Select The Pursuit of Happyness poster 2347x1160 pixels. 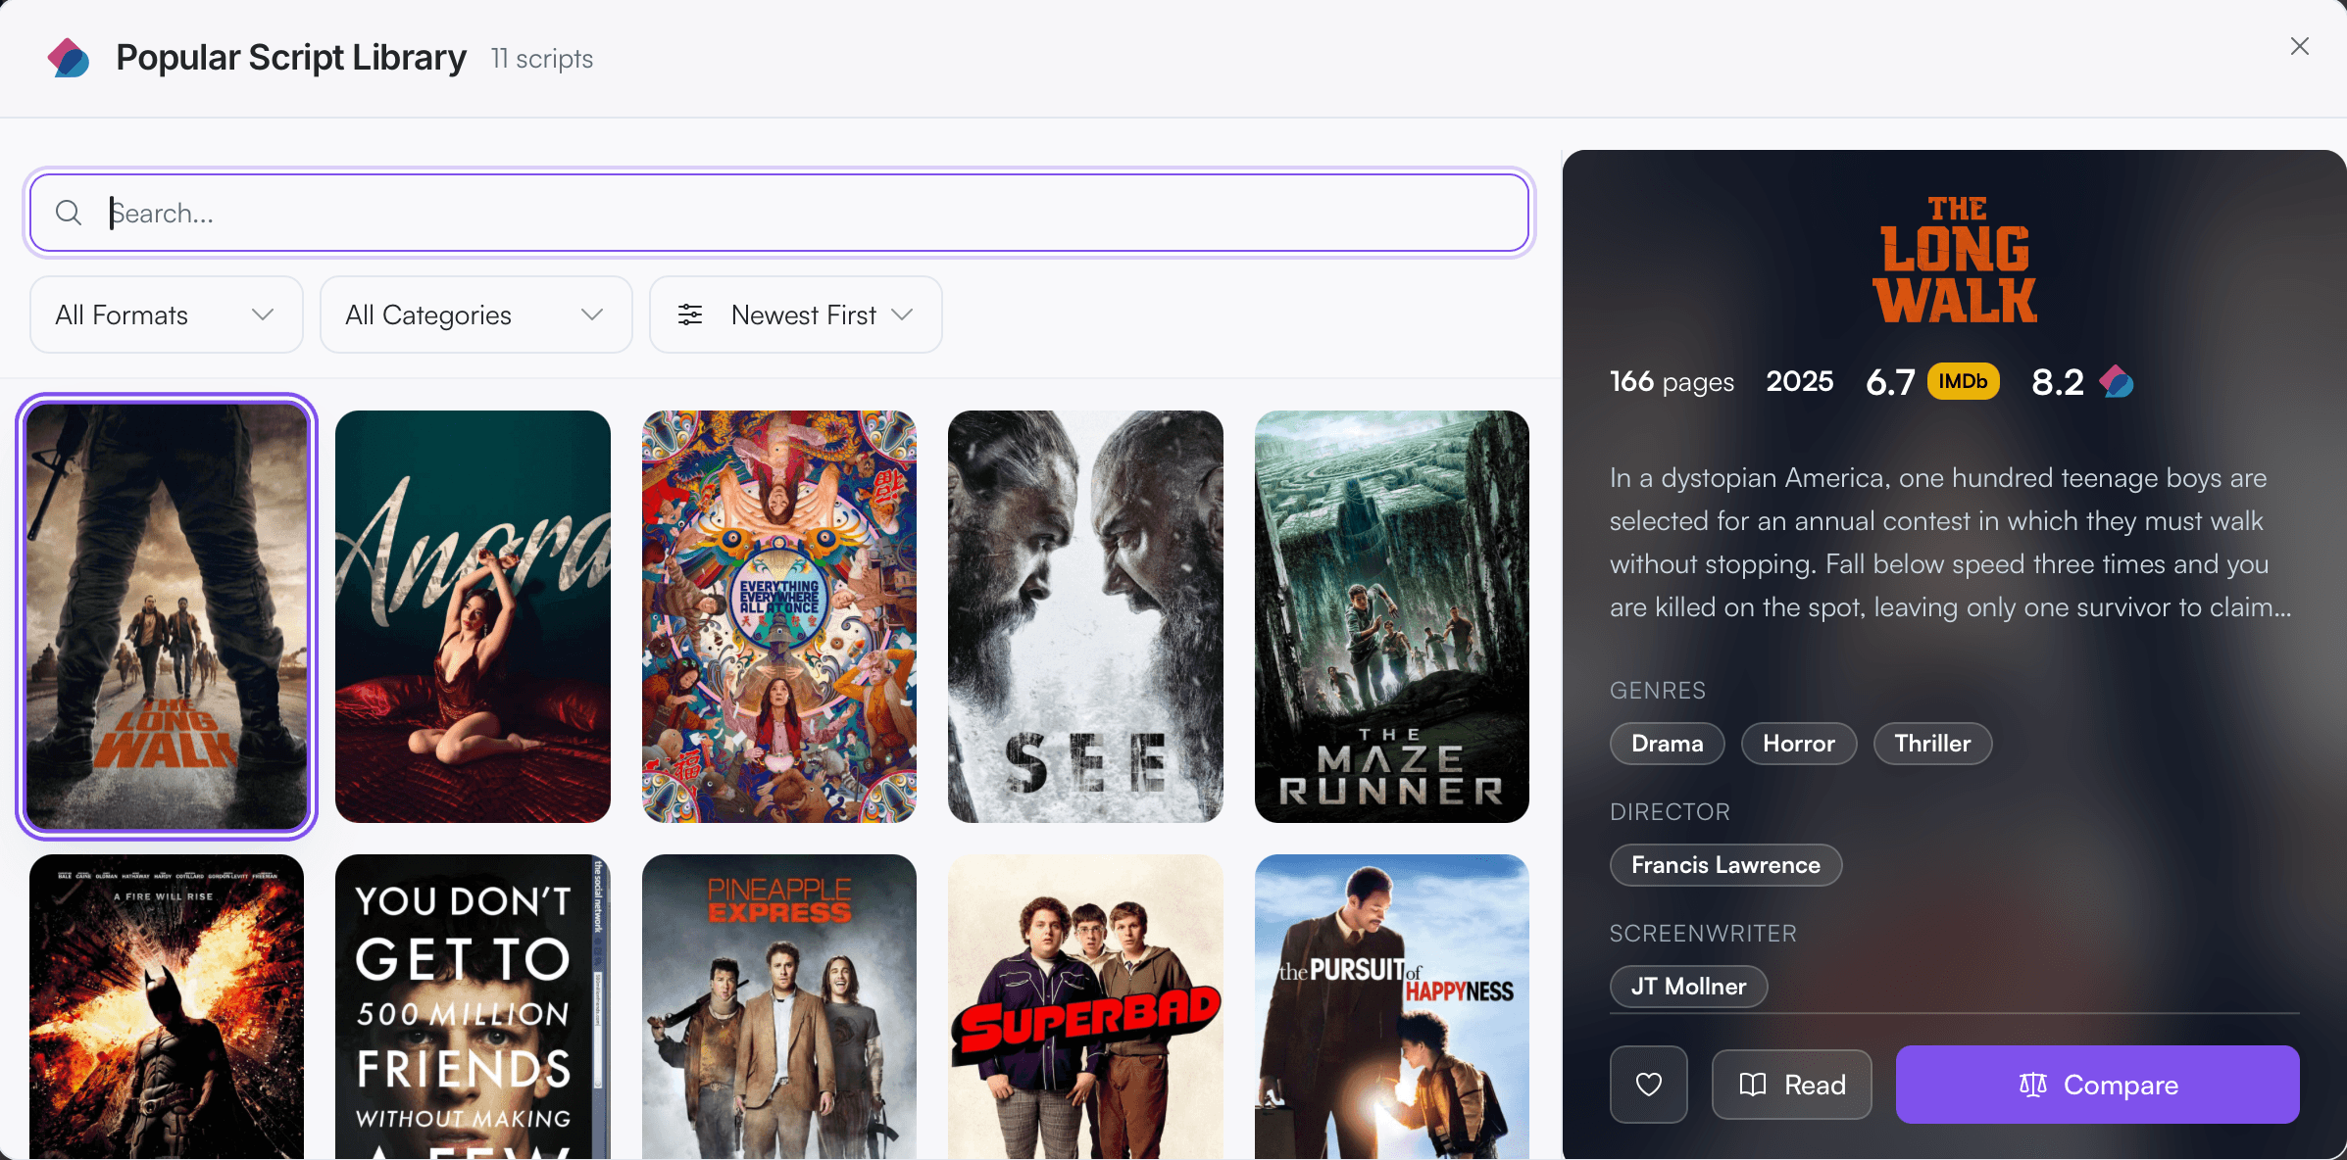[1392, 1007]
